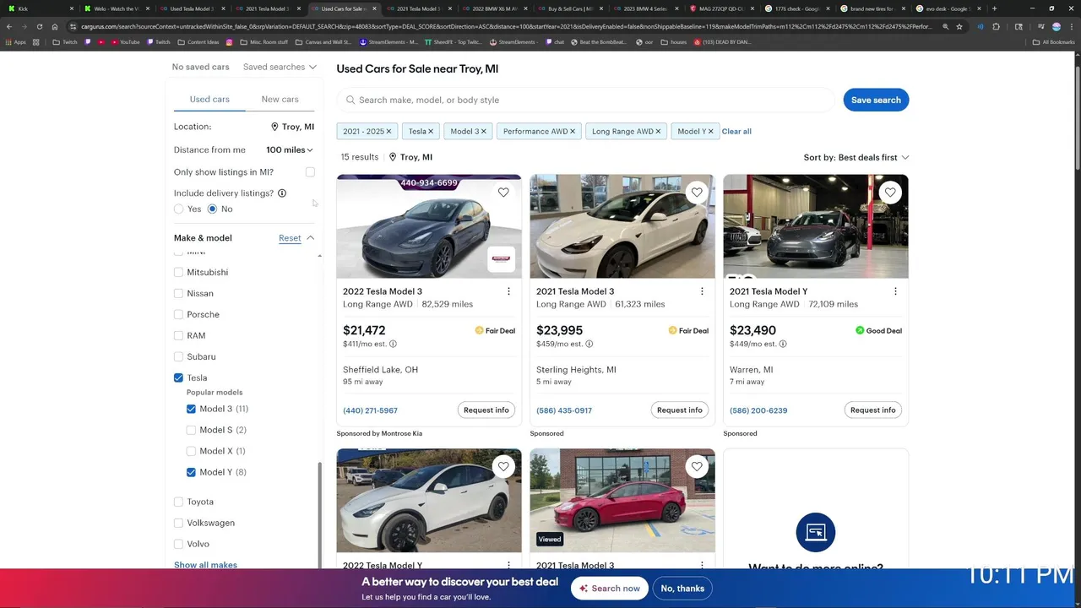Open the 100 miles distance dropdown

(x=290, y=149)
